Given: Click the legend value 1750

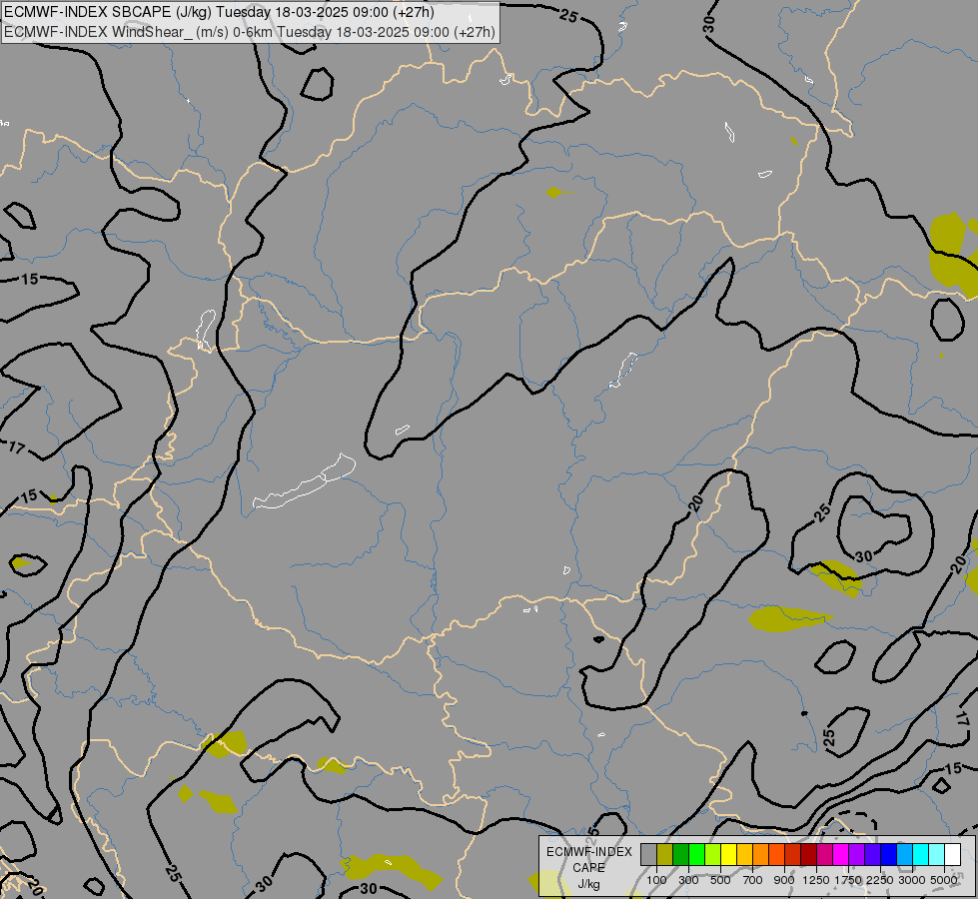Looking at the screenshot, I should point(848,880).
